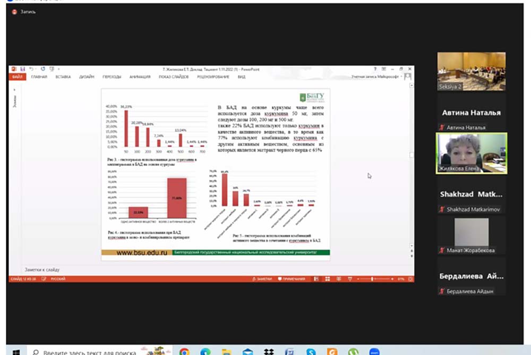Screen dimensions: 531x355
Task: Open the Zoom app in taskbar
Action: pos(374,351)
